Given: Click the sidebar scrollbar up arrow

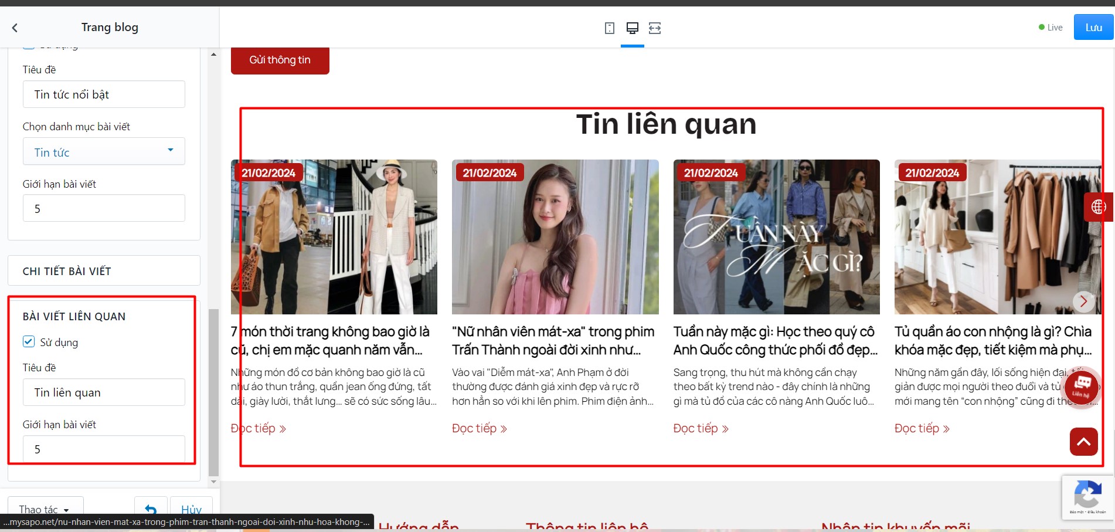Looking at the screenshot, I should [x=213, y=55].
